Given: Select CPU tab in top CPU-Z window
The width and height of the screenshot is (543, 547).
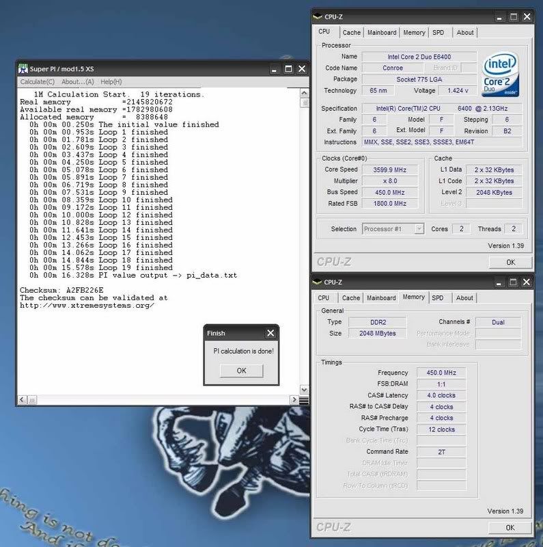Looking at the screenshot, I should [325, 31].
